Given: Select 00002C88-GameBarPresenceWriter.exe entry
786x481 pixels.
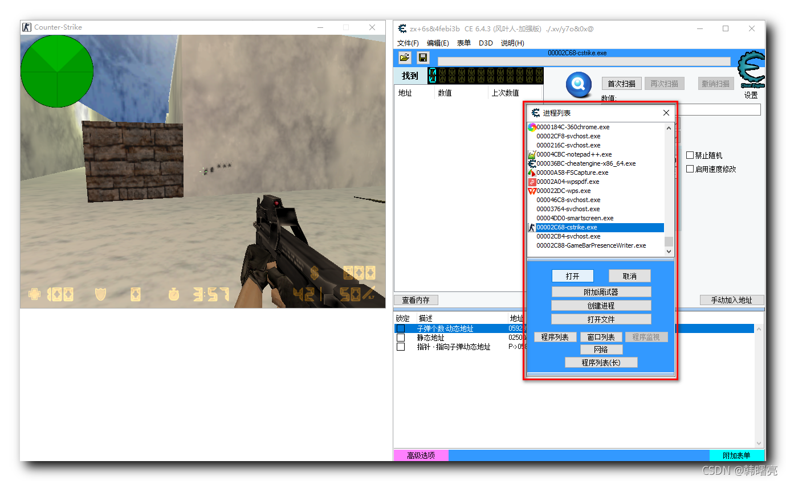Looking at the screenshot, I should tap(591, 245).
